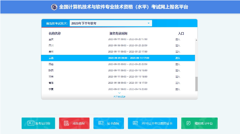Click 四川 registration time ending 09-25 23:59
This screenshot has width=240, height=134.
point(128,45)
